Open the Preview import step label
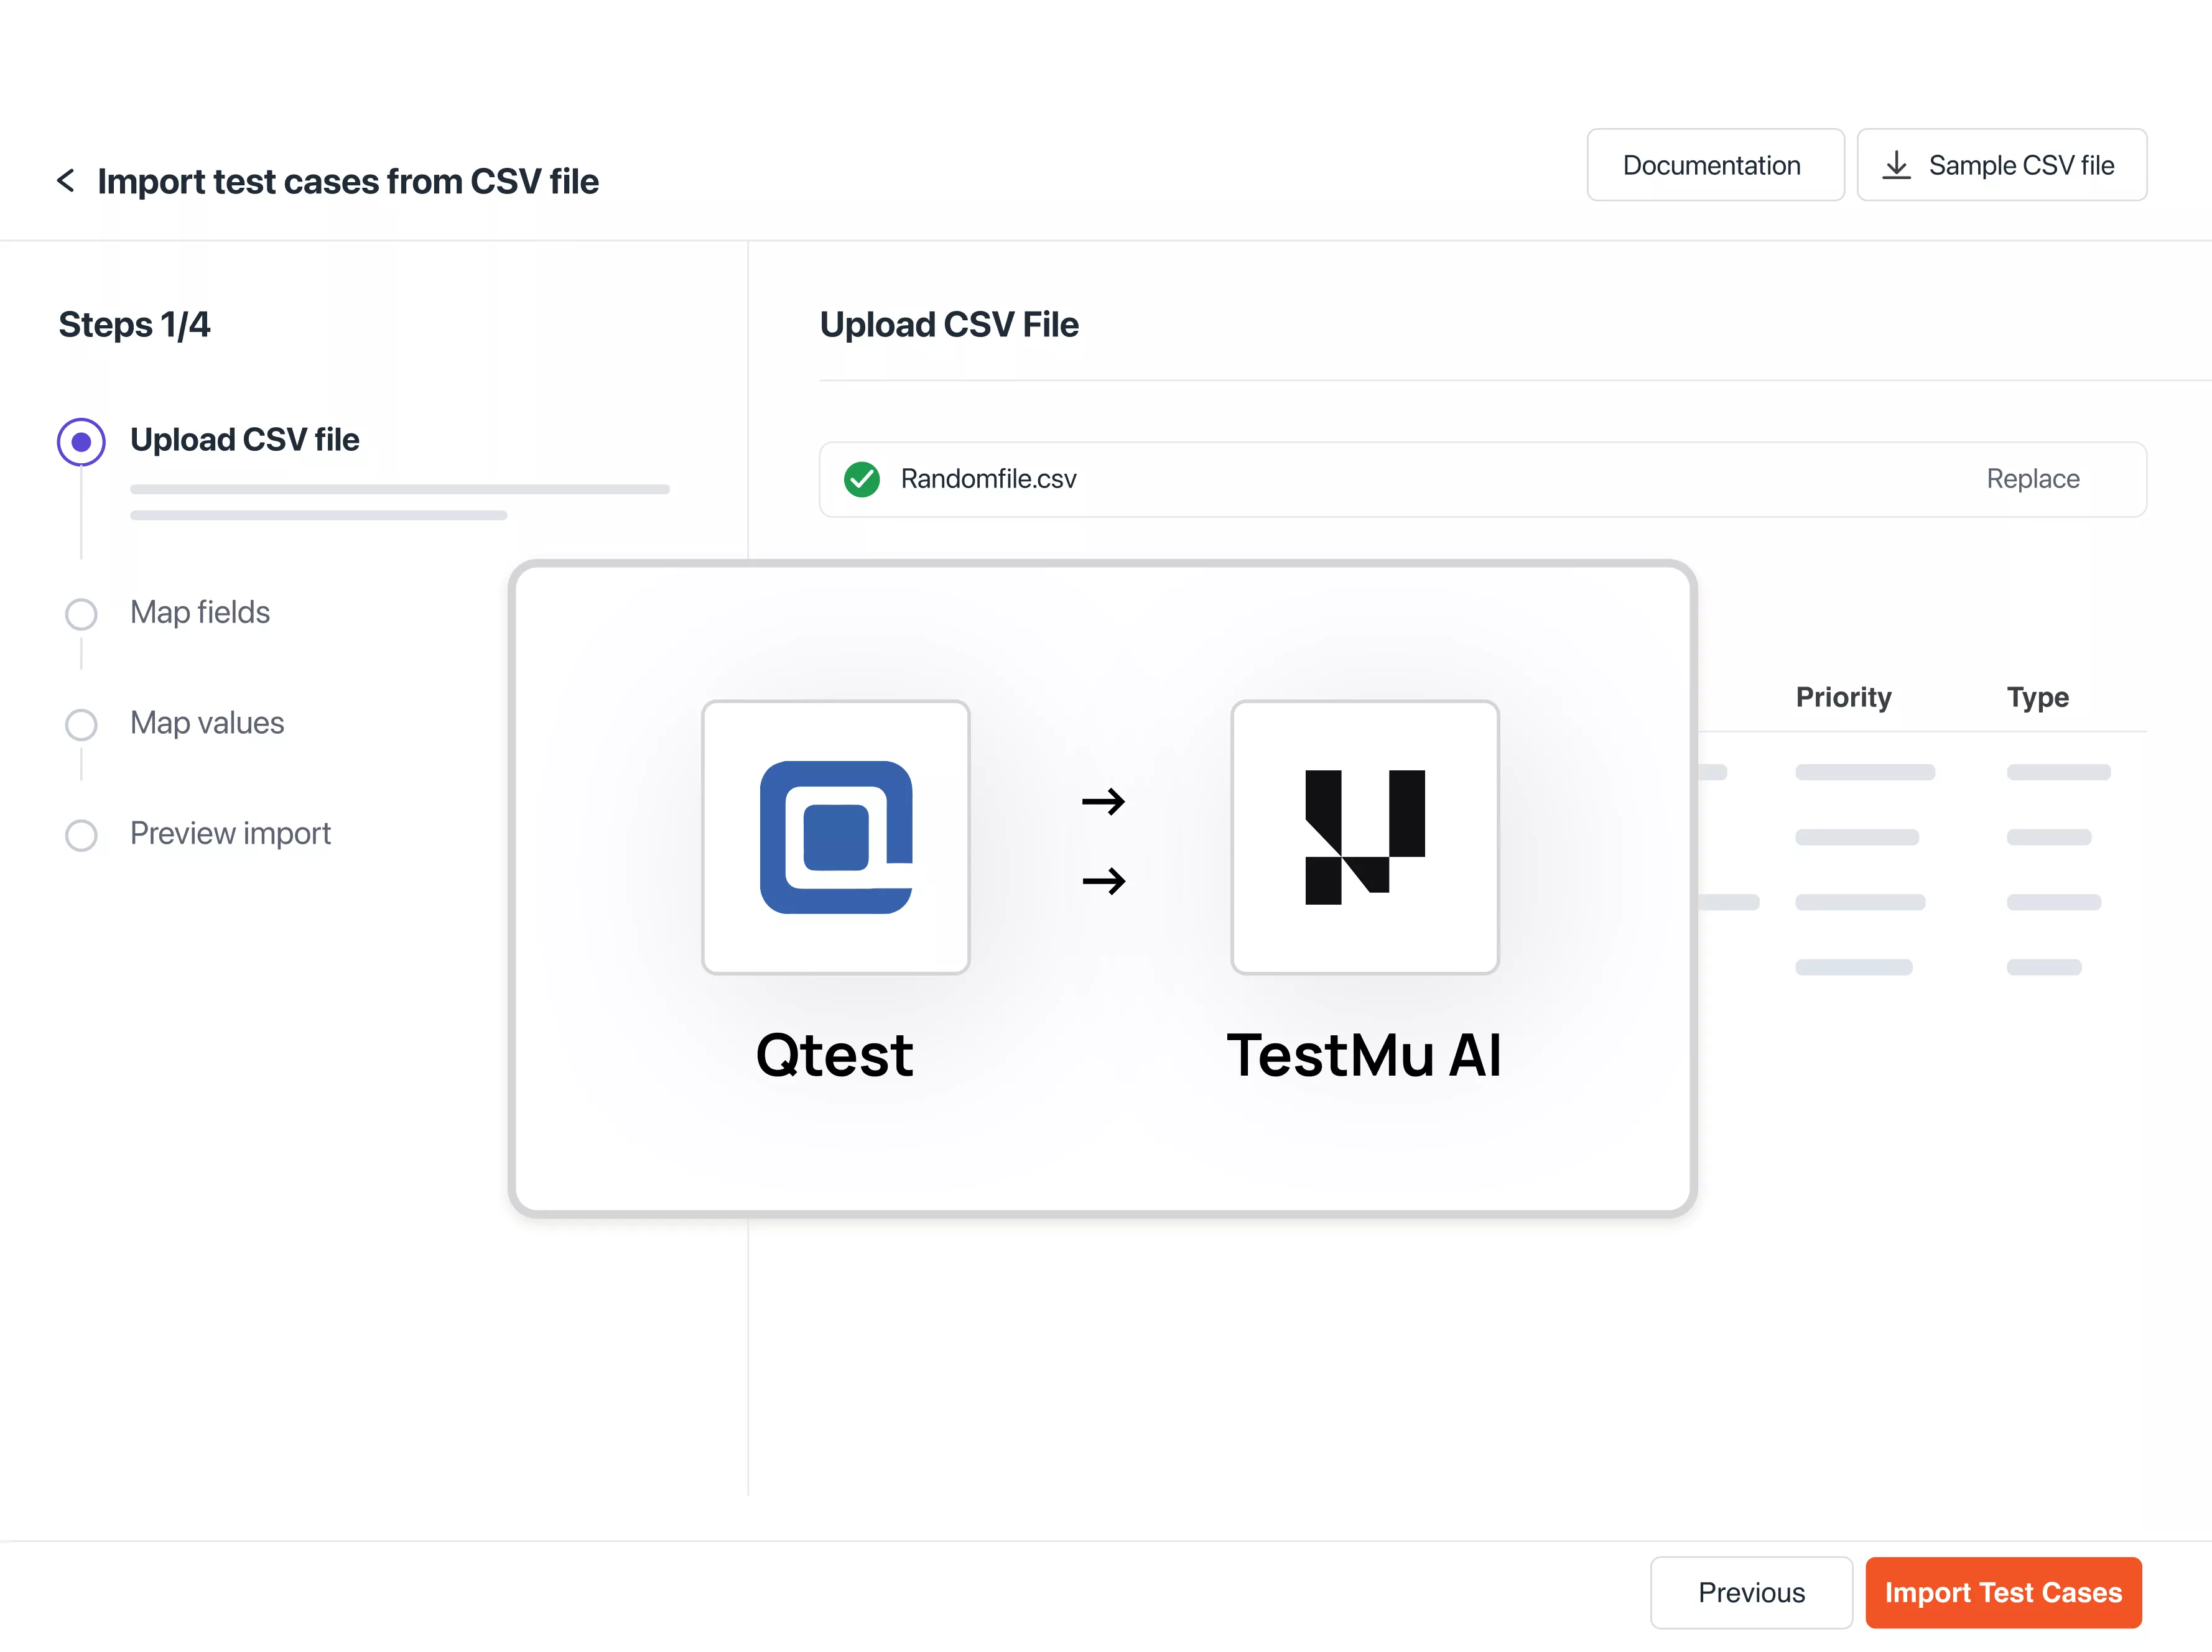This screenshot has height=1652, width=2212. tap(230, 834)
